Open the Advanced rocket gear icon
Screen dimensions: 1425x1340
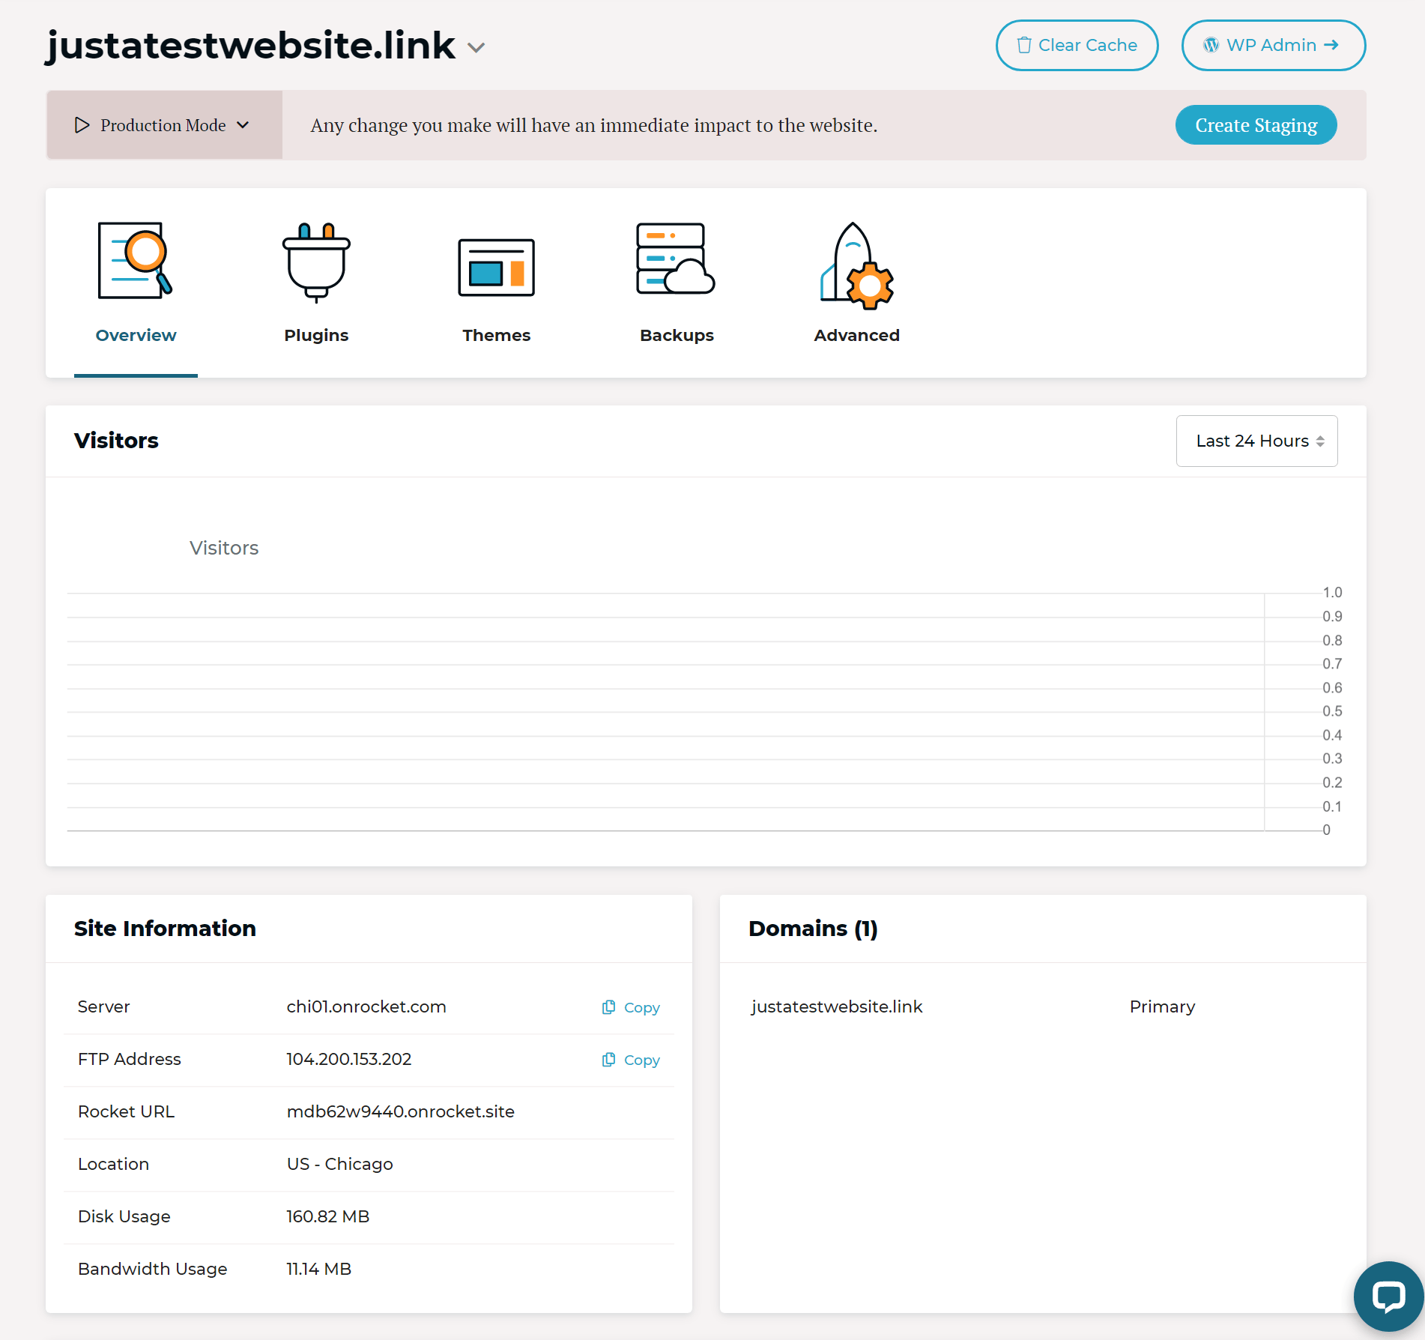click(857, 265)
